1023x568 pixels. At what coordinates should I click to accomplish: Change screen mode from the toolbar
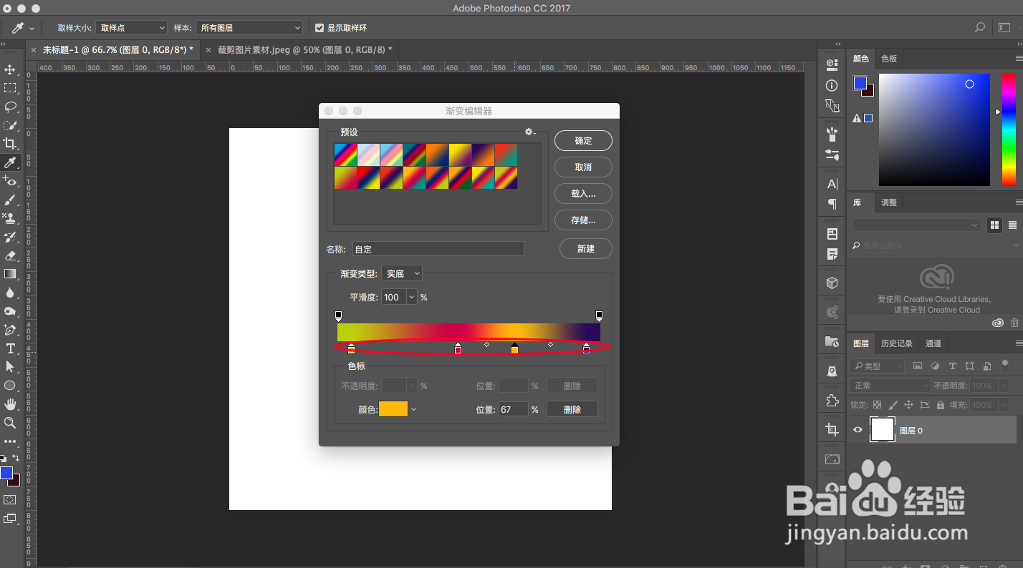coord(10,518)
